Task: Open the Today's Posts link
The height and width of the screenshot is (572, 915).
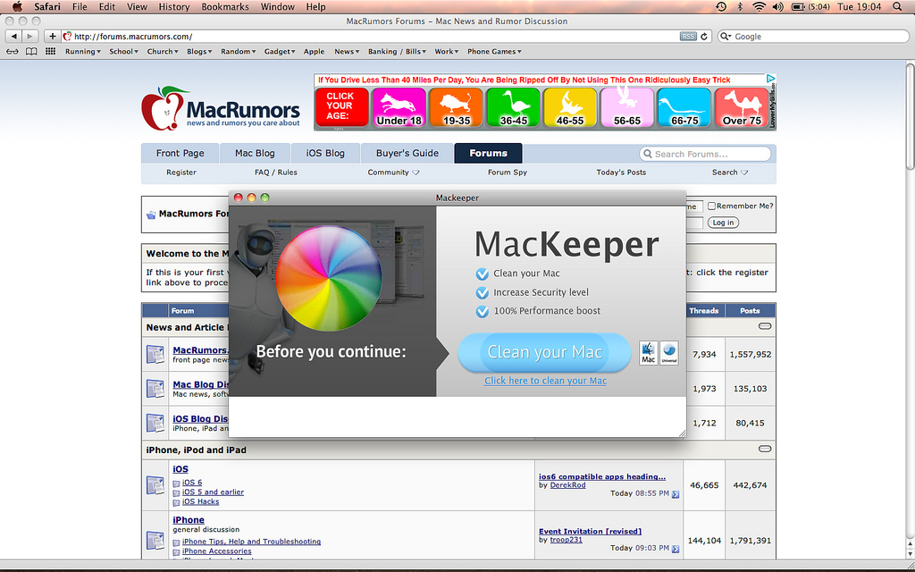Action: (621, 172)
